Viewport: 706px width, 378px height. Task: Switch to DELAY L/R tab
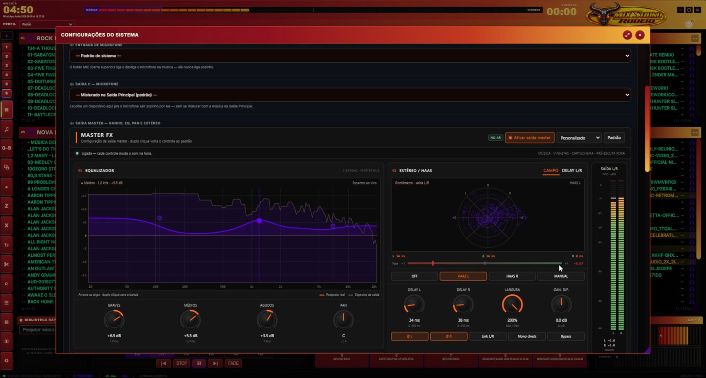[572, 171]
